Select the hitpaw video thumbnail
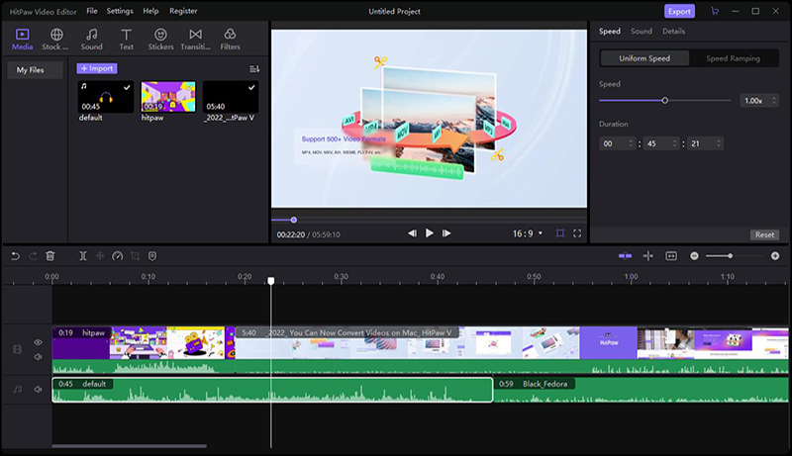Image resolution: width=792 pixels, height=456 pixels. coord(168,96)
